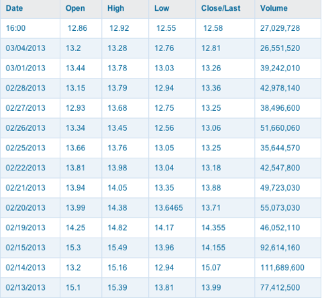Viewport: 322px width, 298px height.
Task: Click the 16:00 date cell
Action: click(15, 28)
